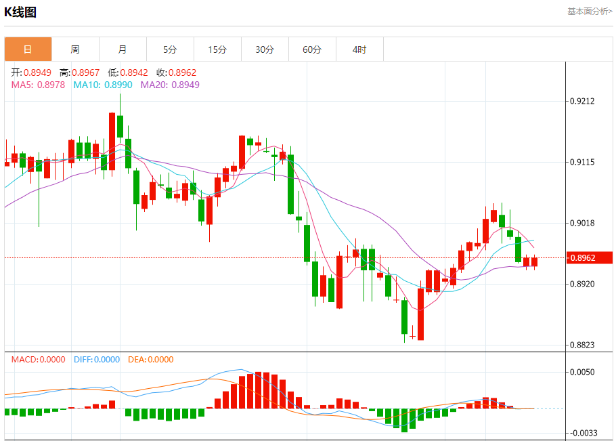
Task: Click the K线图 heading
Action: tap(20, 12)
